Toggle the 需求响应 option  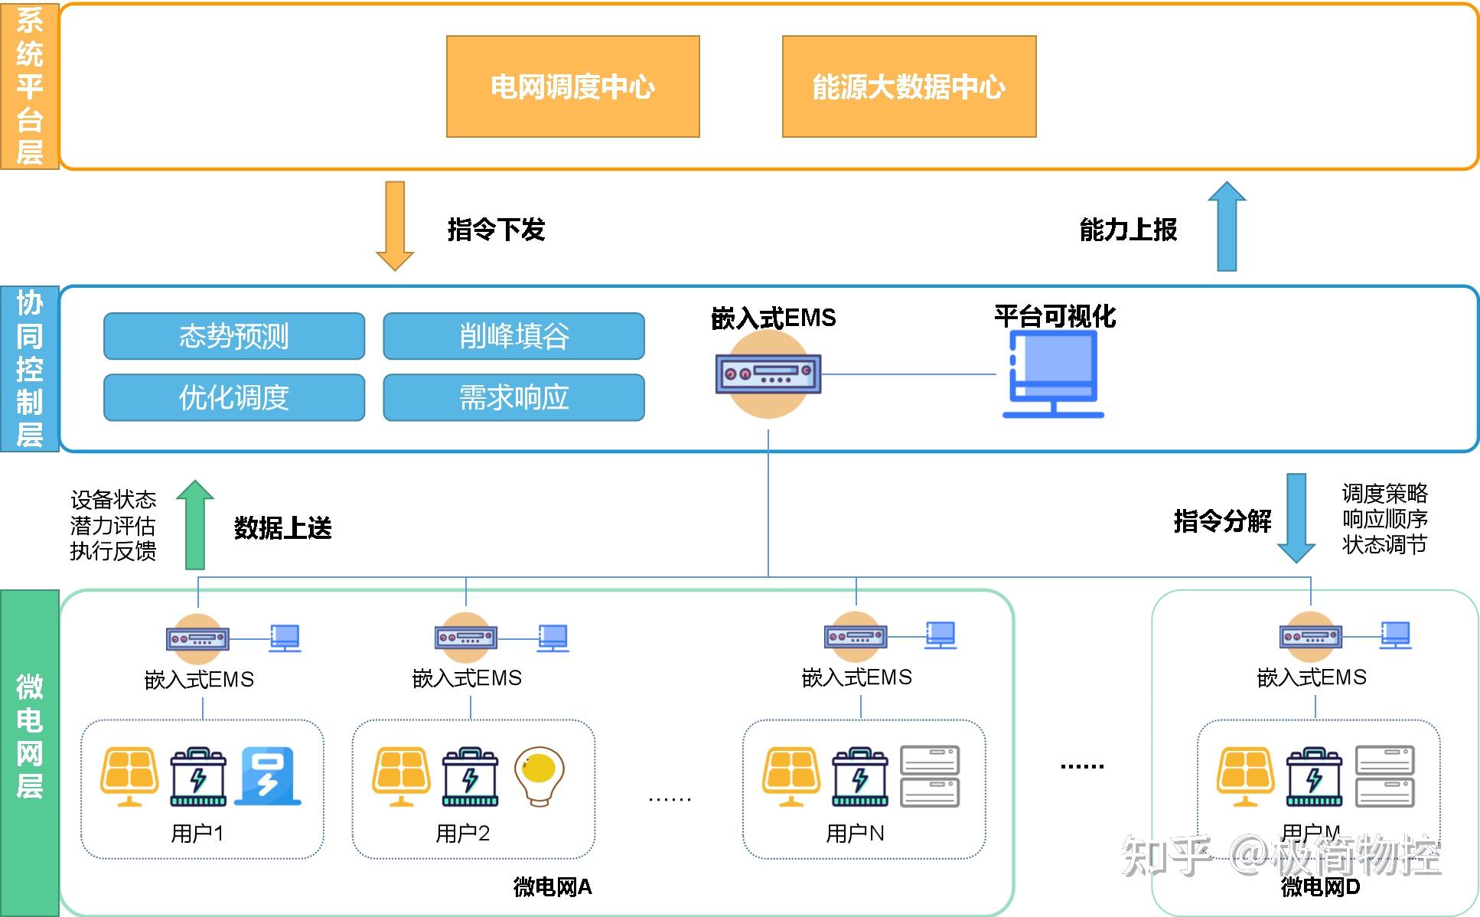click(x=514, y=398)
